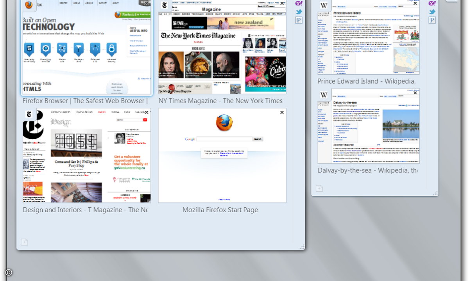
Task: Add new tab to the large left group
Action: click(24, 242)
